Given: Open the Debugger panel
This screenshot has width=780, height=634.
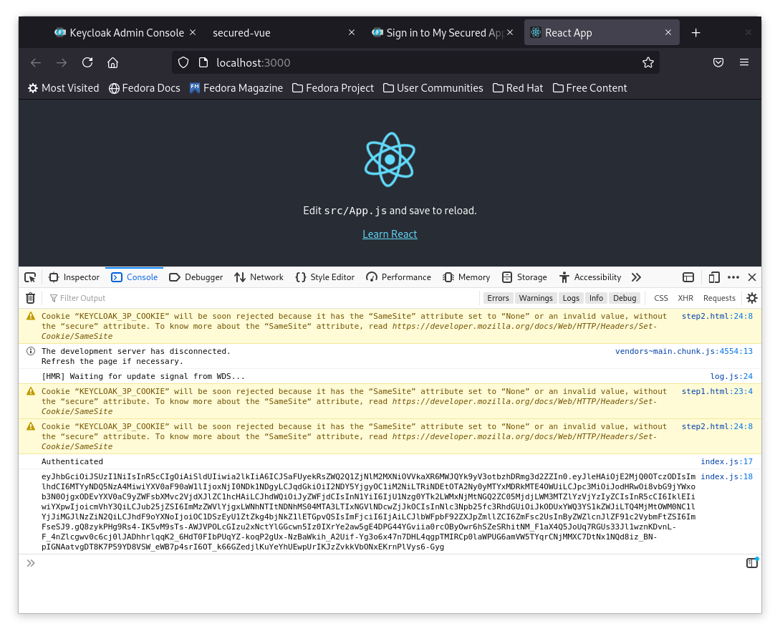Looking at the screenshot, I should click(196, 278).
